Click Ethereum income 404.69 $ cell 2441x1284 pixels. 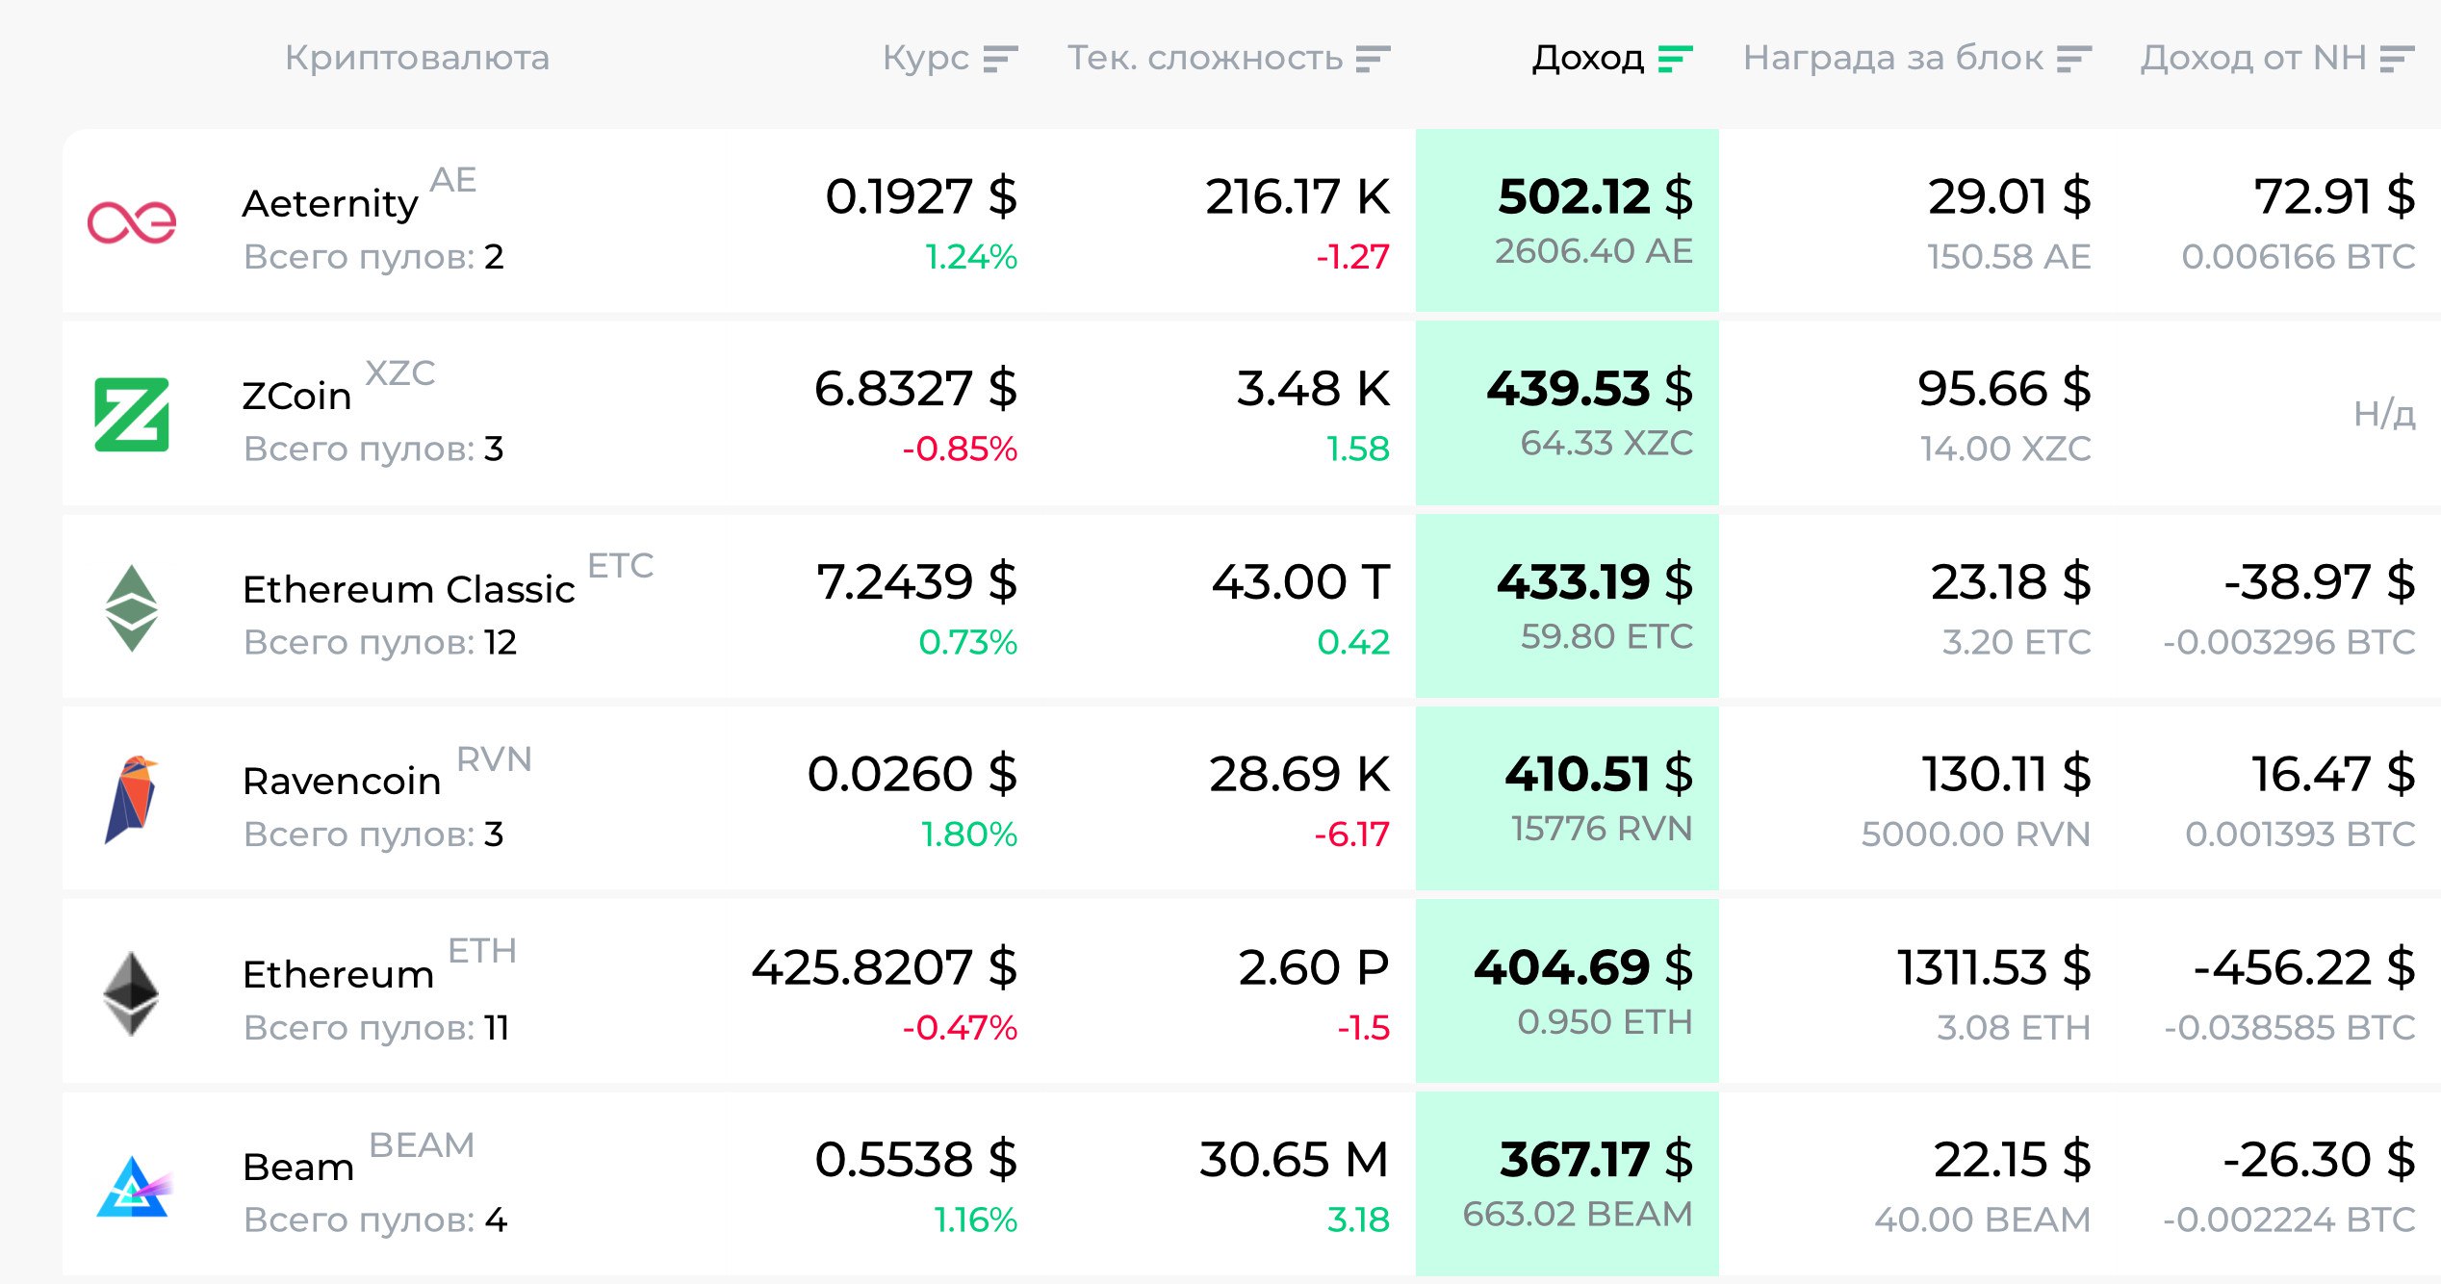pyautogui.click(x=1567, y=990)
